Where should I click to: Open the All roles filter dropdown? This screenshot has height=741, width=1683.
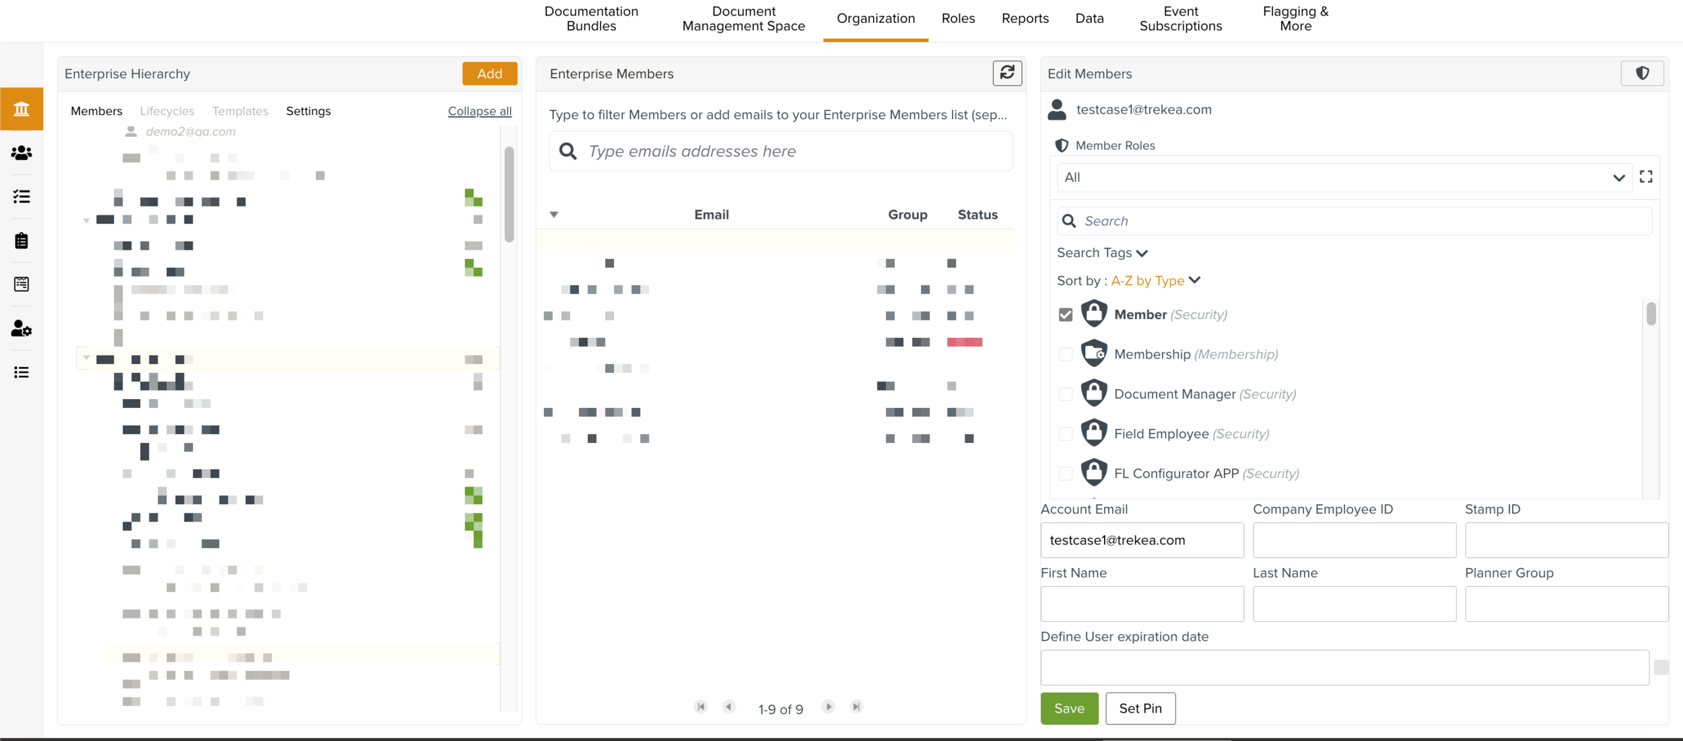pos(1344,178)
